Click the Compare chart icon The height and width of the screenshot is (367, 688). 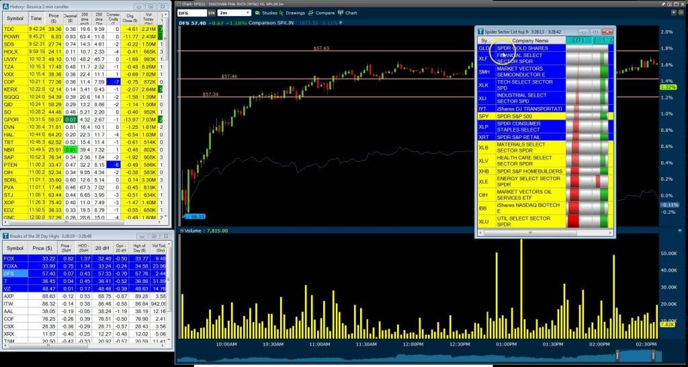point(311,13)
